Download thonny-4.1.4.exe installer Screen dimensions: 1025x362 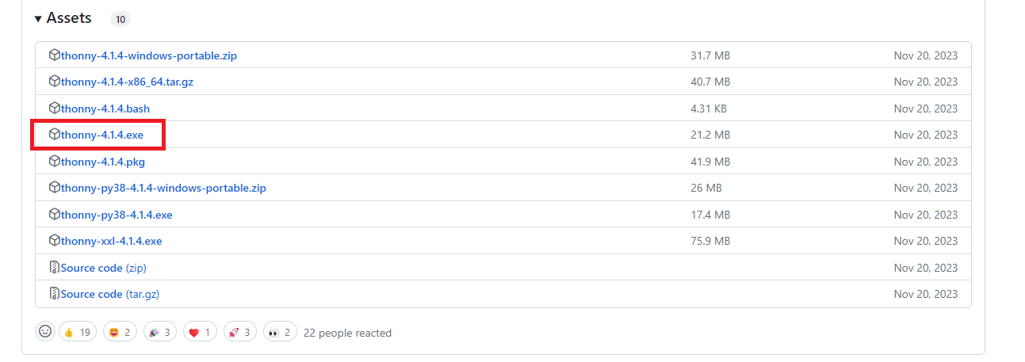[102, 135]
